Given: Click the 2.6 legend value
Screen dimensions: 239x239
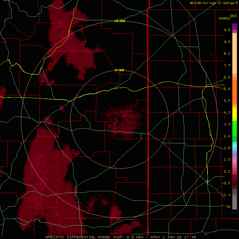Looking at the screenshot, I should [x=227, y=136].
